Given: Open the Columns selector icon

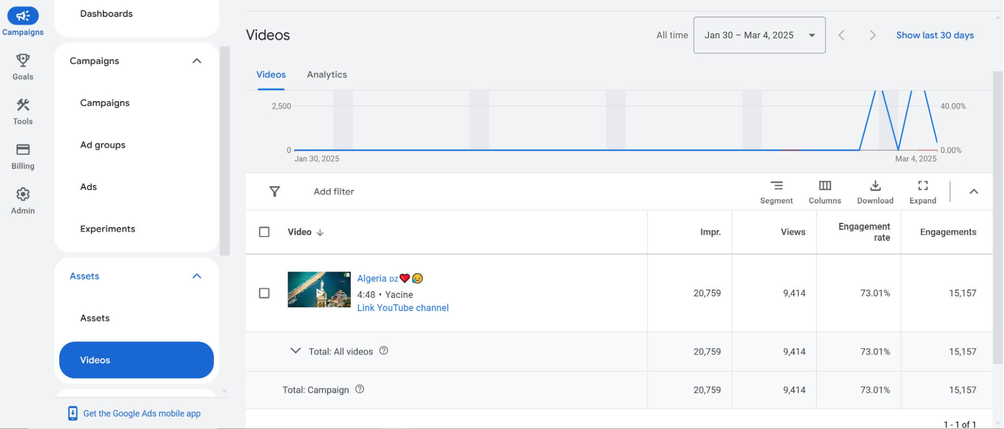Looking at the screenshot, I should click(x=825, y=186).
